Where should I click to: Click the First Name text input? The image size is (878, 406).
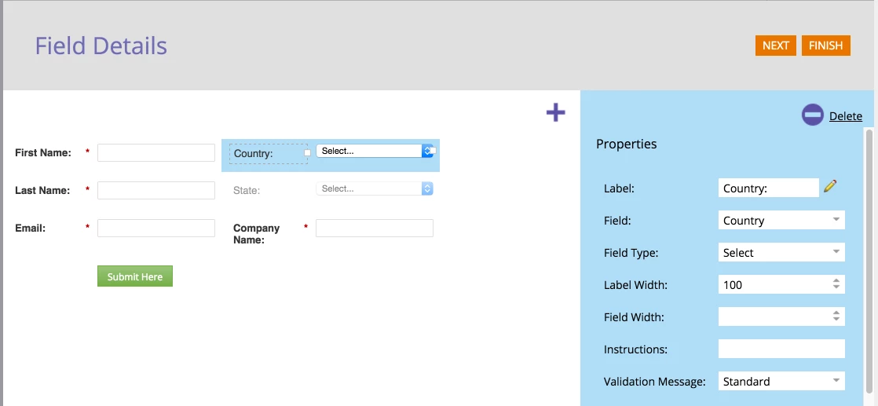[x=156, y=152]
